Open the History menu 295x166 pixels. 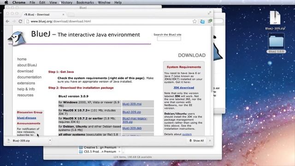click(x=66, y=2)
